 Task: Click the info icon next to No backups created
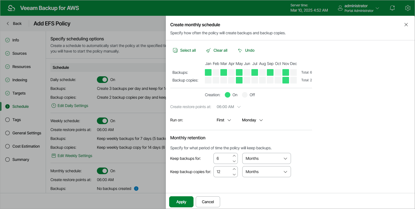[136, 189]
